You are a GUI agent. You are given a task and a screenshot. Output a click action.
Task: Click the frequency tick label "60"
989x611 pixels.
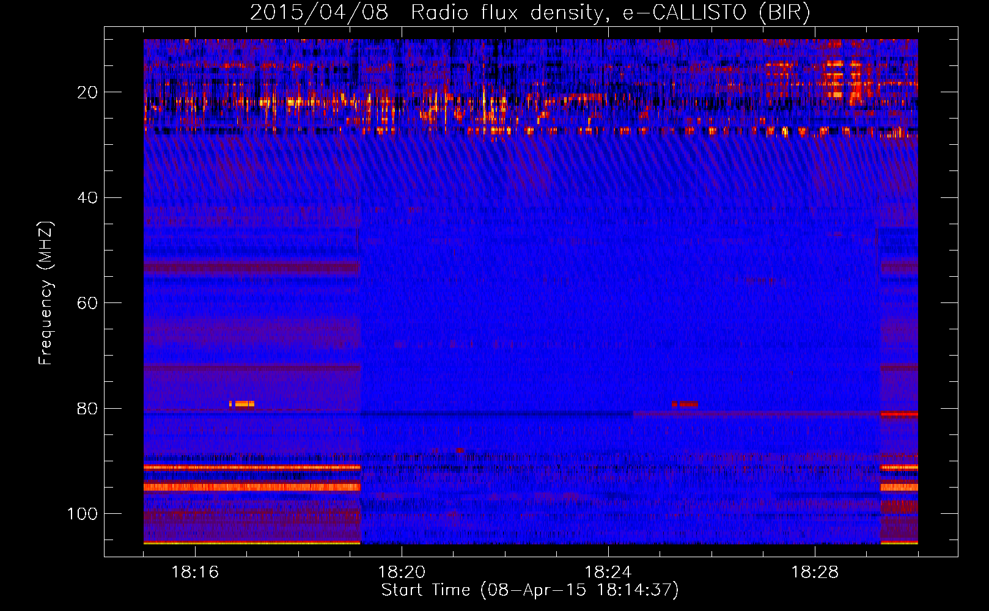tap(87, 303)
